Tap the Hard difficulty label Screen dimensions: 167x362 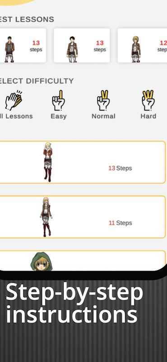[148, 116]
